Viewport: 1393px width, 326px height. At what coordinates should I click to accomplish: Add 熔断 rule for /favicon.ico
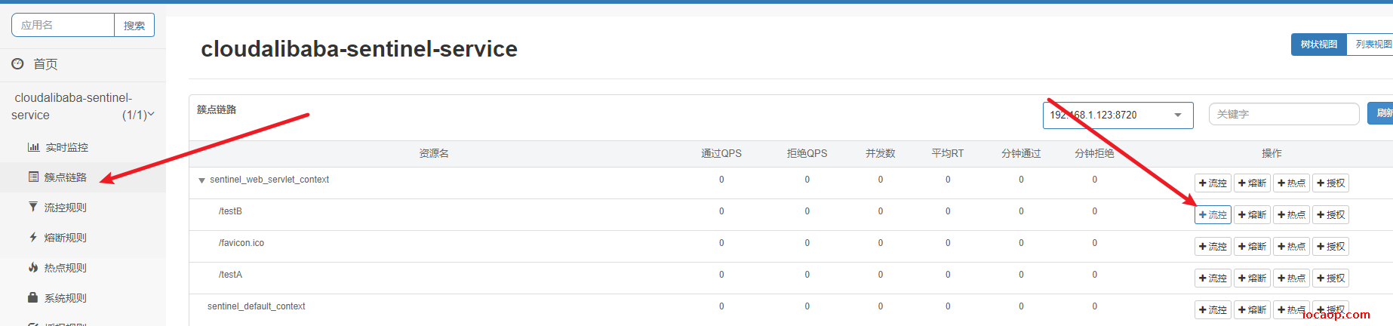[1252, 247]
